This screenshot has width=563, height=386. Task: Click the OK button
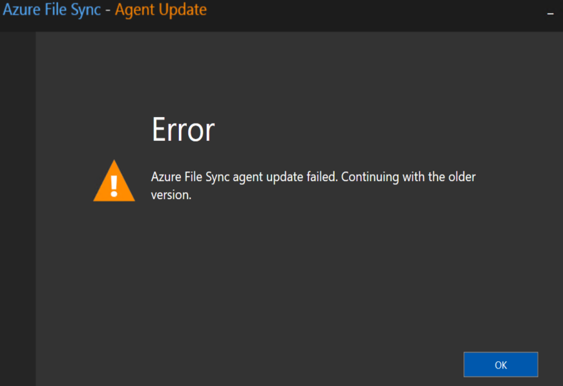click(x=500, y=365)
